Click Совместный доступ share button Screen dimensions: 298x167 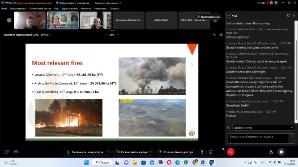tap(176, 152)
